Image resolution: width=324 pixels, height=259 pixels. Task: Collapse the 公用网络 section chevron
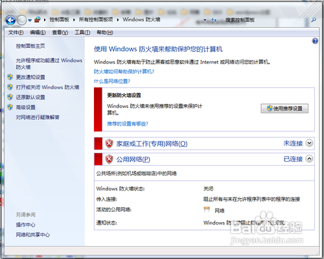click(x=310, y=159)
